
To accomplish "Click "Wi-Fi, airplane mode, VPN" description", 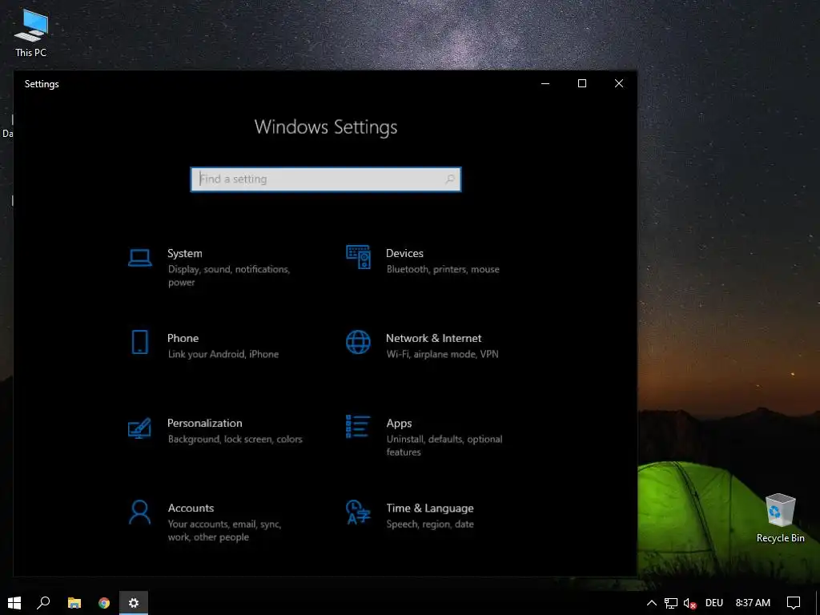I will (x=442, y=354).
